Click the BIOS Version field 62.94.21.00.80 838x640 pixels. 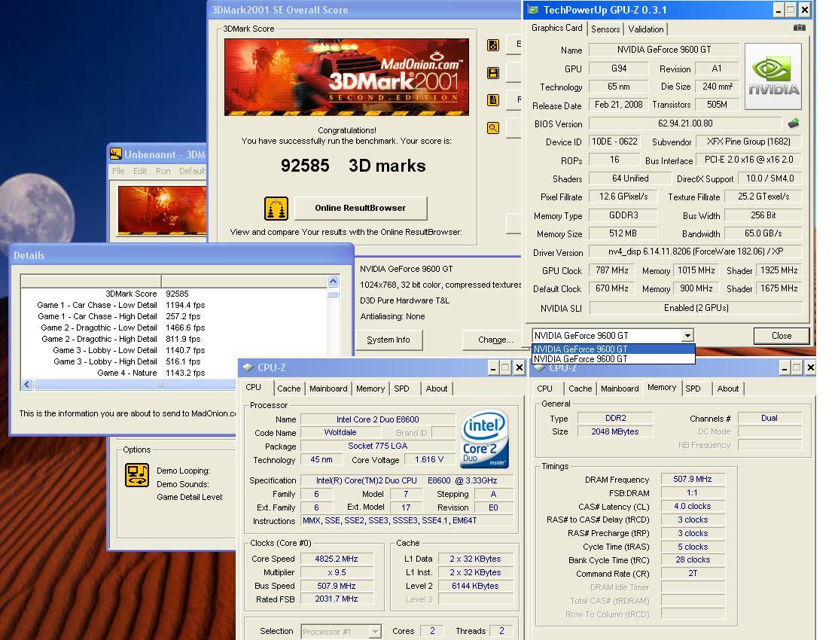pos(685,123)
